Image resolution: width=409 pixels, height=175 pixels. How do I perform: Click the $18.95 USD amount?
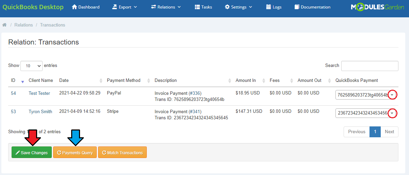(248, 93)
